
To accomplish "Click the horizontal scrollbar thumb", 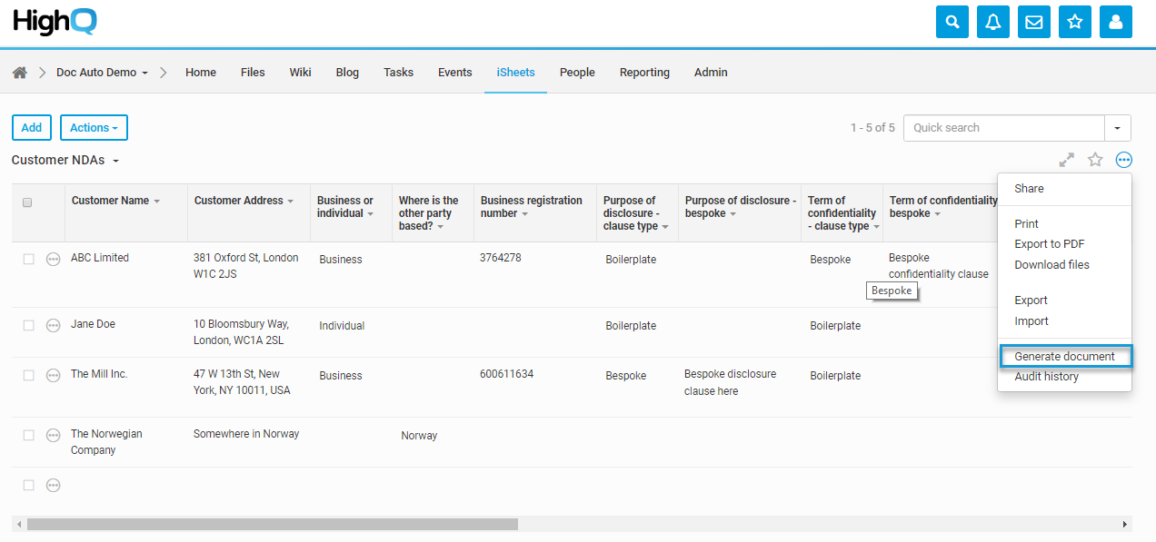I will (272, 524).
